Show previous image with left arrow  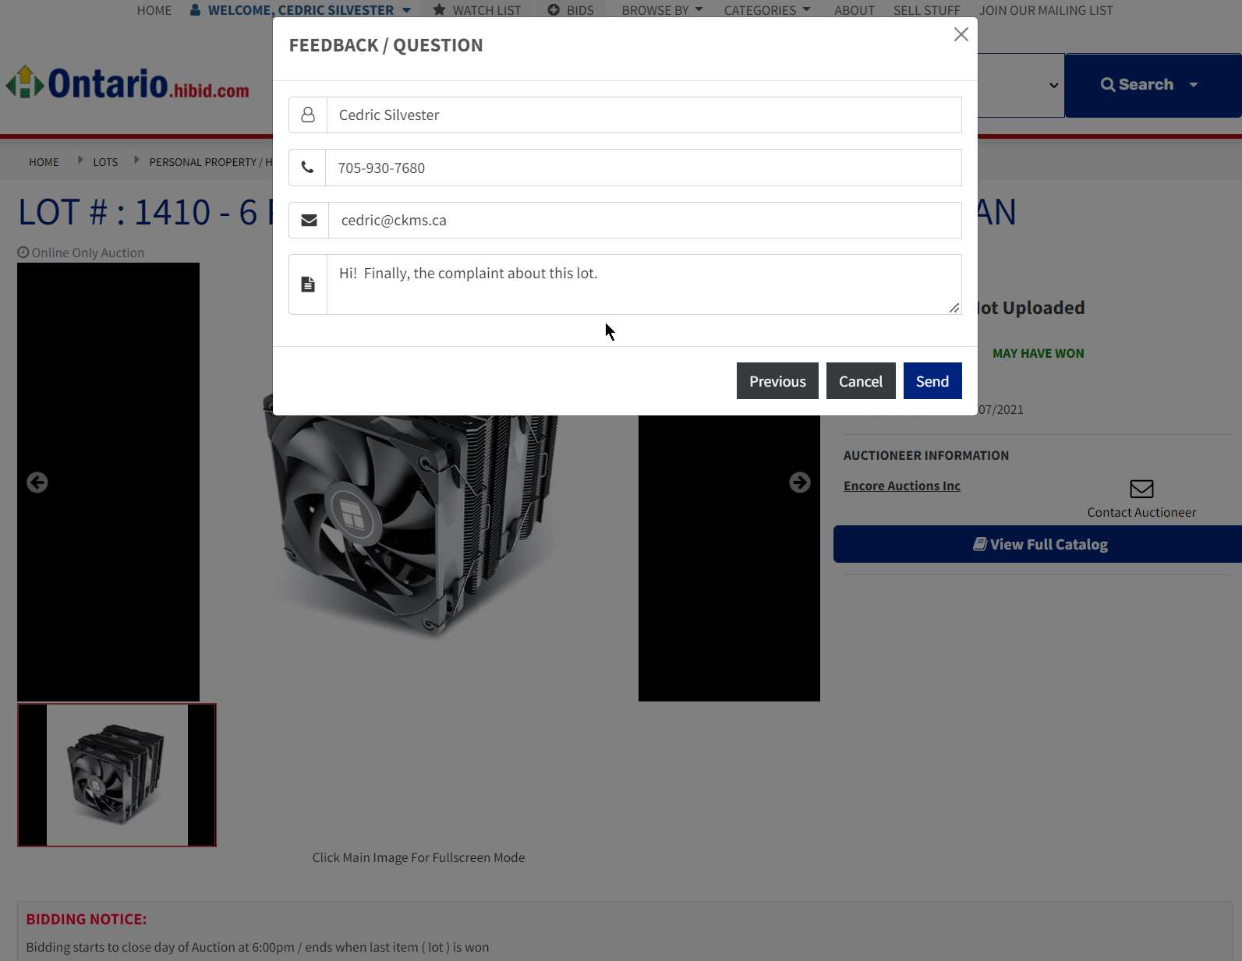pos(37,482)
